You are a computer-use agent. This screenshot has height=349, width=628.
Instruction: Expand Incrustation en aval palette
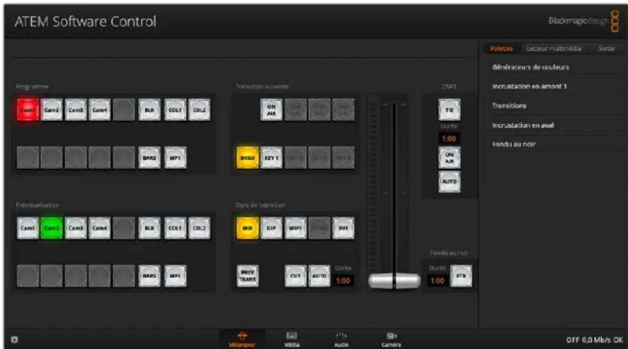tap(553, 125)
